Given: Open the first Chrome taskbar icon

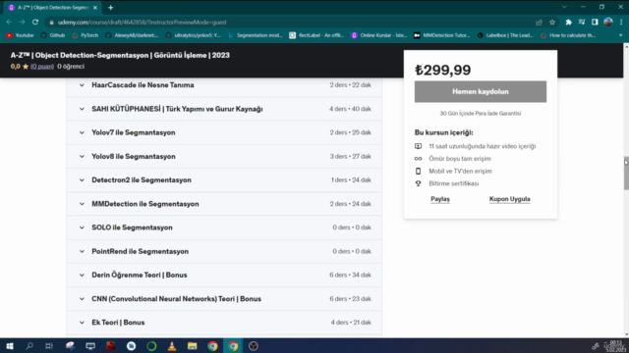Looking at the screenshot, I should tap(212, 346).
